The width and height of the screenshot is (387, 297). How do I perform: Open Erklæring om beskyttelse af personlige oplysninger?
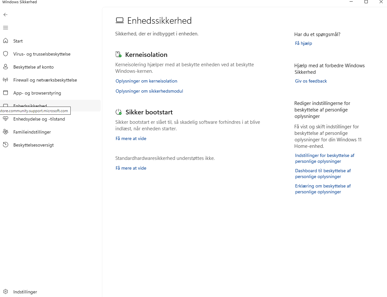tap(322, 189)
